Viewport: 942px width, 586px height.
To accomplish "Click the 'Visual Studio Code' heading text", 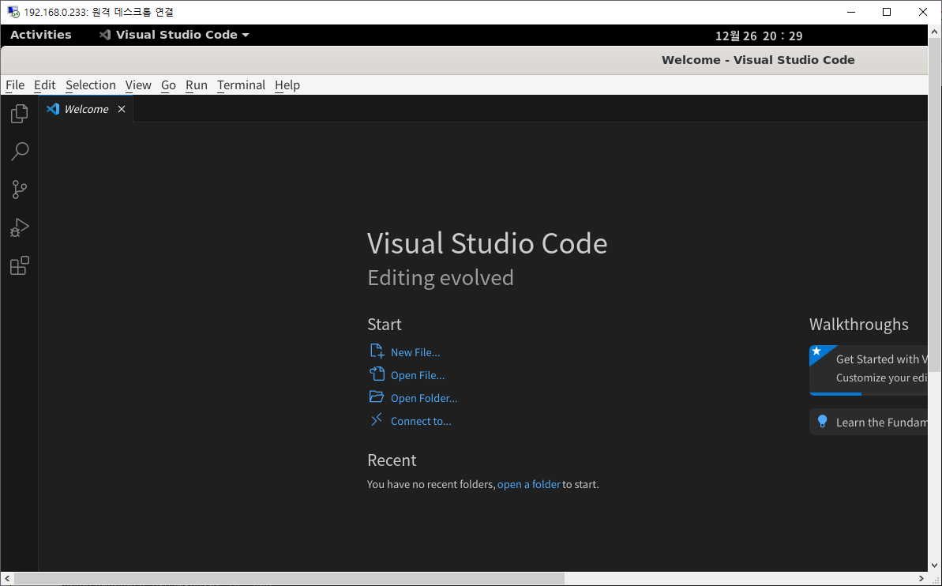I will tap(487, 243).
